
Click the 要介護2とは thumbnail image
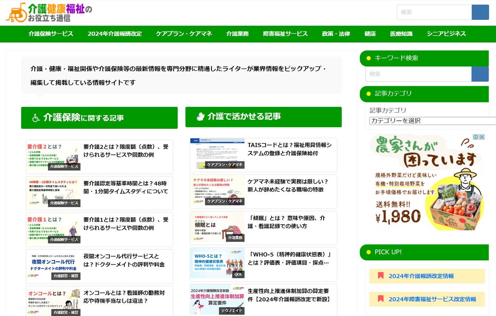tap(53, 156)
